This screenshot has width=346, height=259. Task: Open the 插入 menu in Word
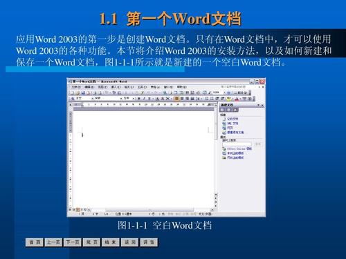[116, 87]
